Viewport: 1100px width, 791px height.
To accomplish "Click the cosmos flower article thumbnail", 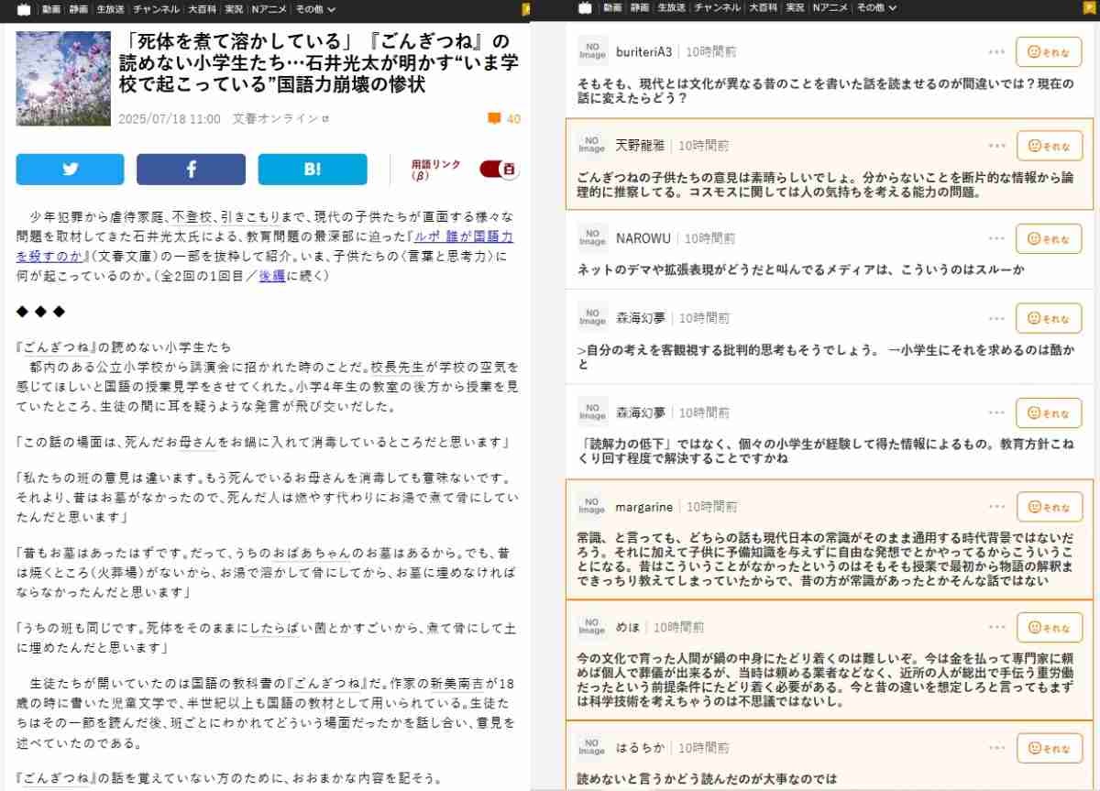I will pyautogui.click(x=63, y=78).
